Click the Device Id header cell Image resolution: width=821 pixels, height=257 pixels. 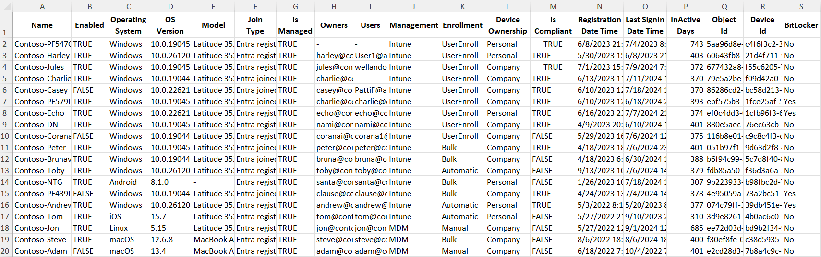[x=762, y=25]
